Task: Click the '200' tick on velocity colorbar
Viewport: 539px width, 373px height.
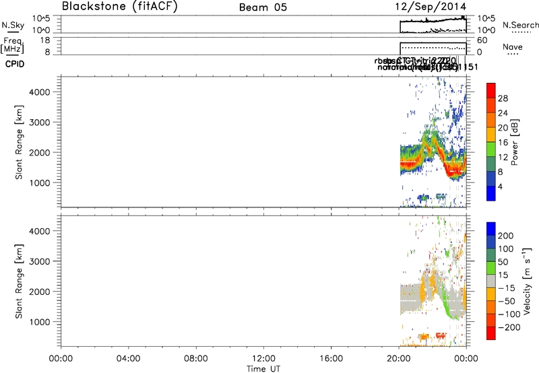Action: 506,236
